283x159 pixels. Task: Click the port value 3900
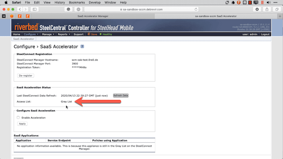coord(75,64)
